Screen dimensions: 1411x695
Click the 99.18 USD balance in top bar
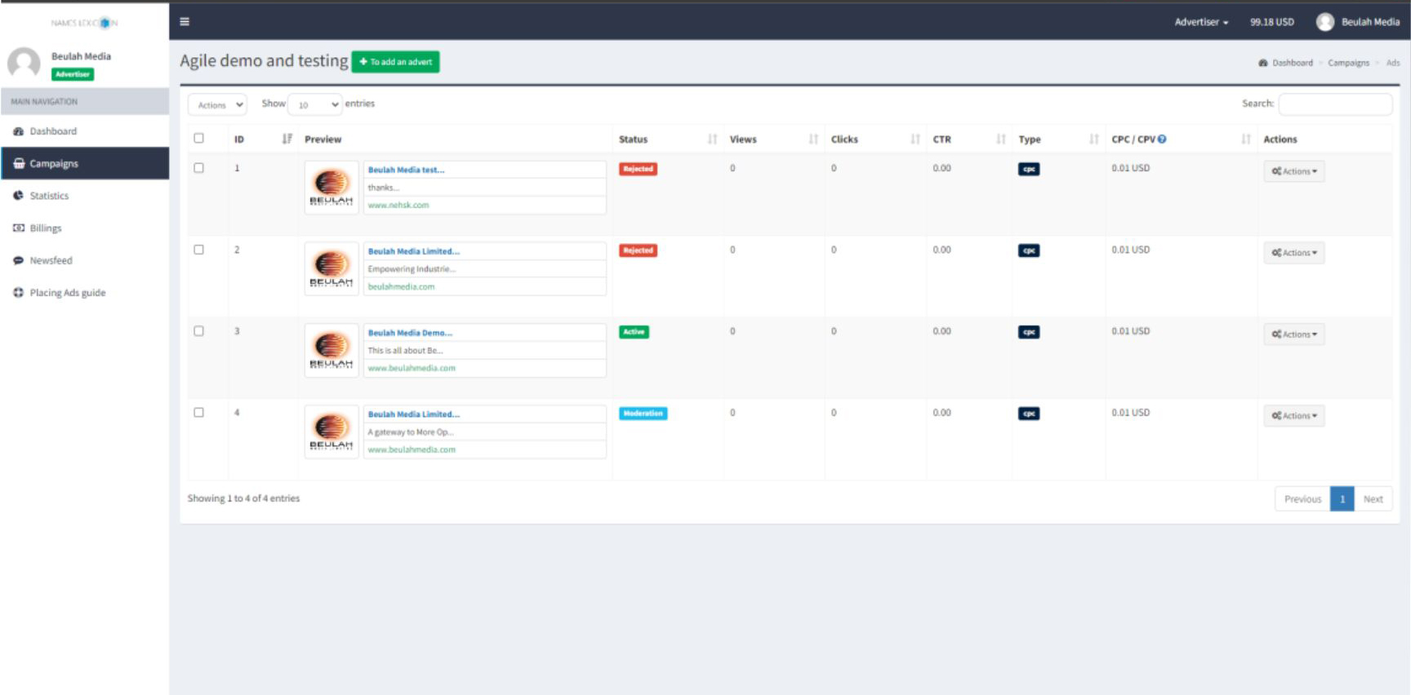(x=1271, y=22)
